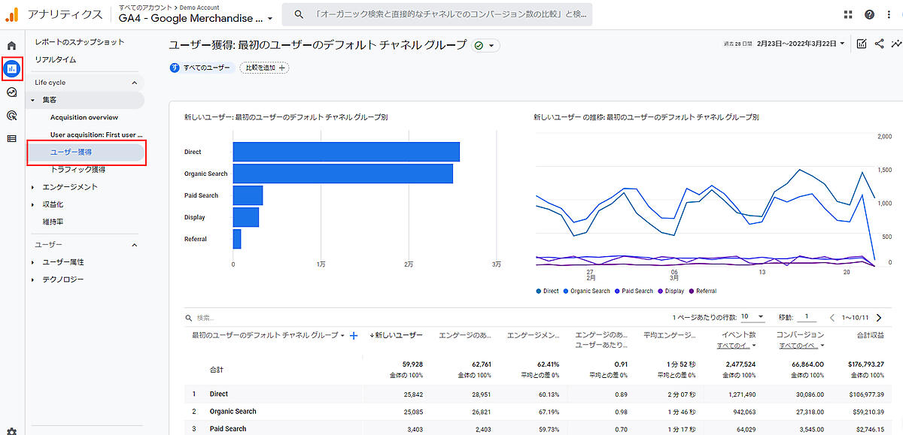Go to next page of table results
Screen dimensions: 903x435
(878, 318)
